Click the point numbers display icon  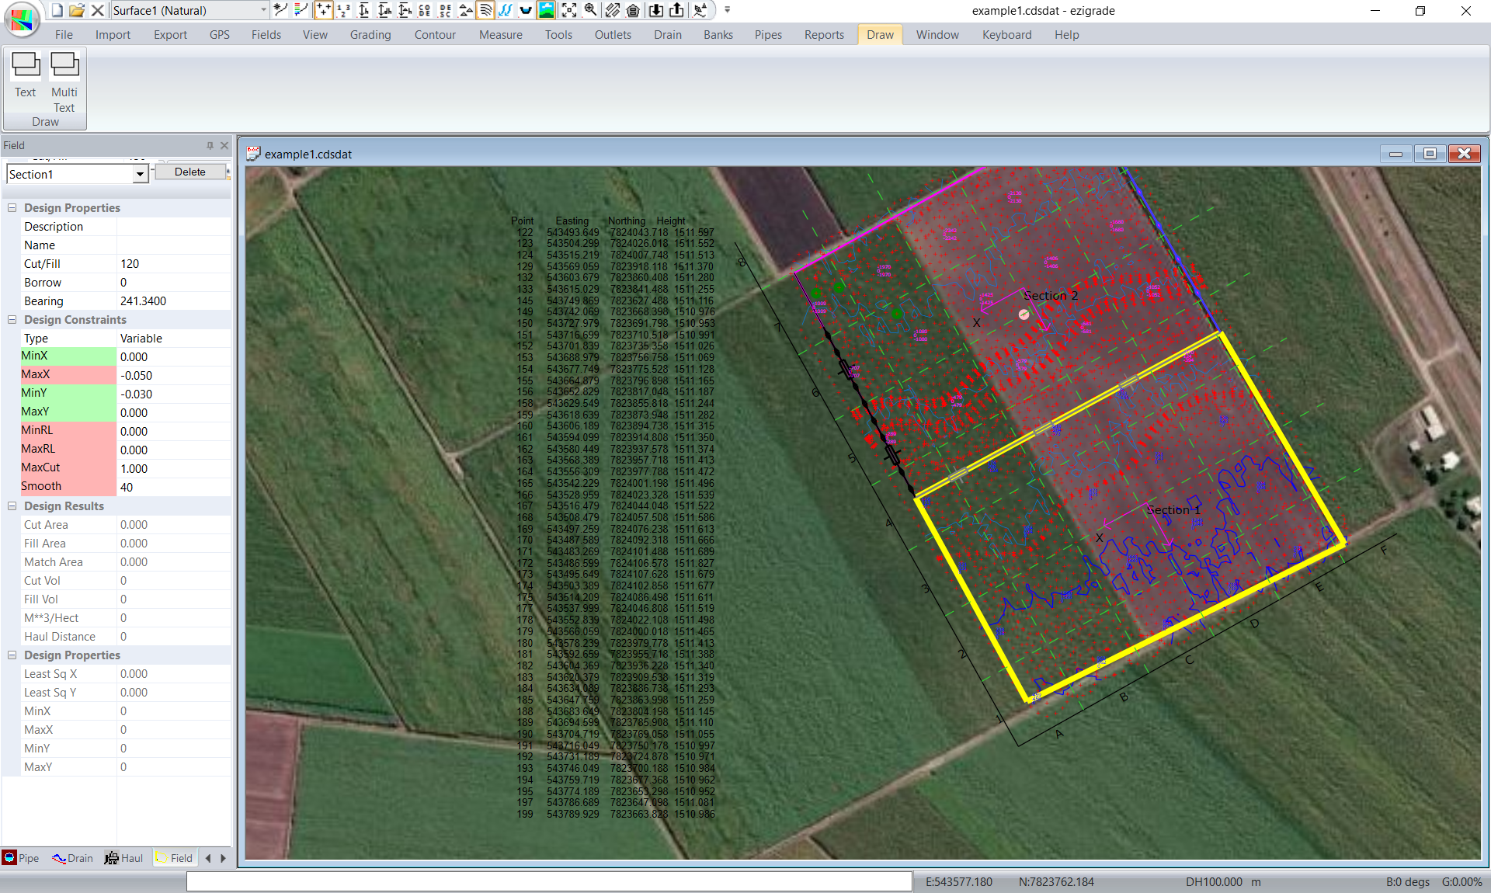point(344,10)
